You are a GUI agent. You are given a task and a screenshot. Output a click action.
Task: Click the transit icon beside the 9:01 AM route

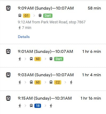pyautogui.click(x=8, y=52)
